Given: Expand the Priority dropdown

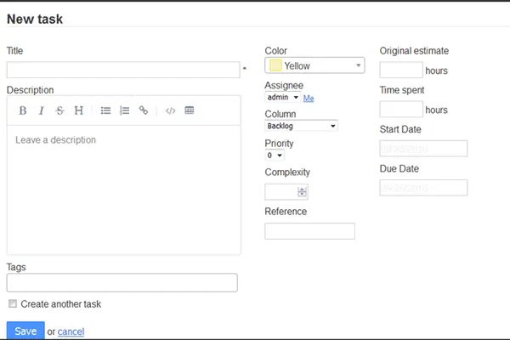Looking at the screenshot, I should pyautogui.click(x=275, y=156).
